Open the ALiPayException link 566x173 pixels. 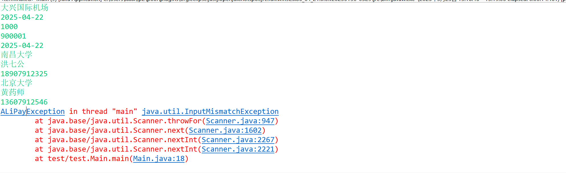tap(33, 112)
